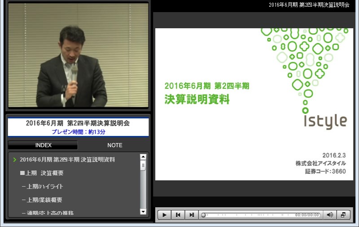The height and width of the screenshot is (227, 359).
Task: Click the top header title 2016年6月期 第2四半期決算説明会
Action: (309, 5)
